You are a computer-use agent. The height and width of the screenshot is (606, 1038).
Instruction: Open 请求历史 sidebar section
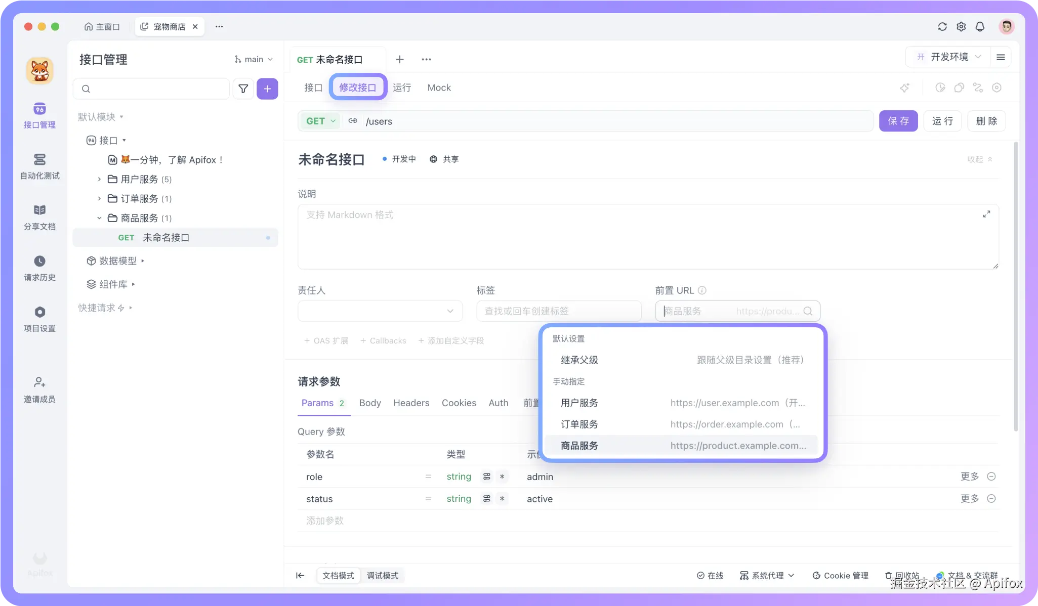(39, 268)
